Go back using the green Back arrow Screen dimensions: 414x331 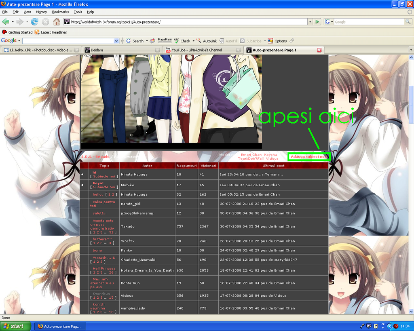[6, 22]
